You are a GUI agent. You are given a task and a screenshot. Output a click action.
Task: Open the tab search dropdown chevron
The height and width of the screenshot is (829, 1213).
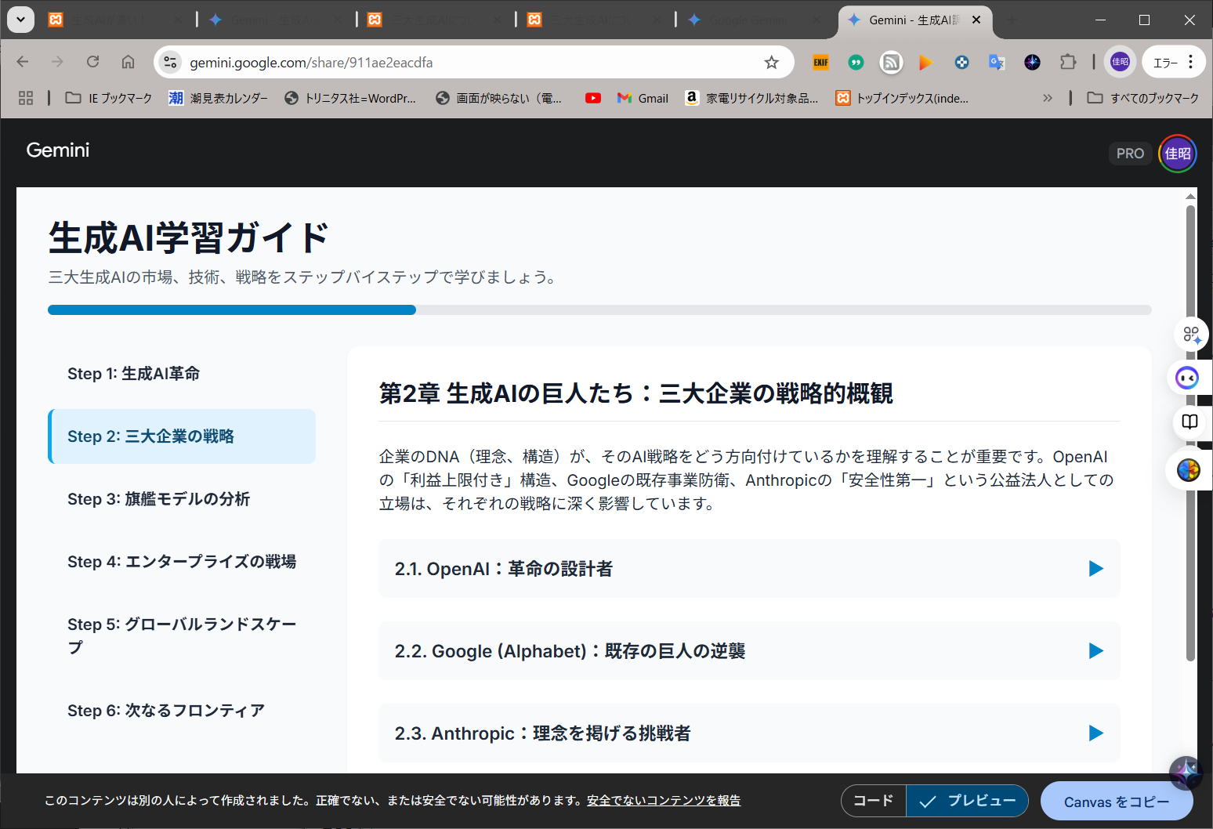[20, 20]
